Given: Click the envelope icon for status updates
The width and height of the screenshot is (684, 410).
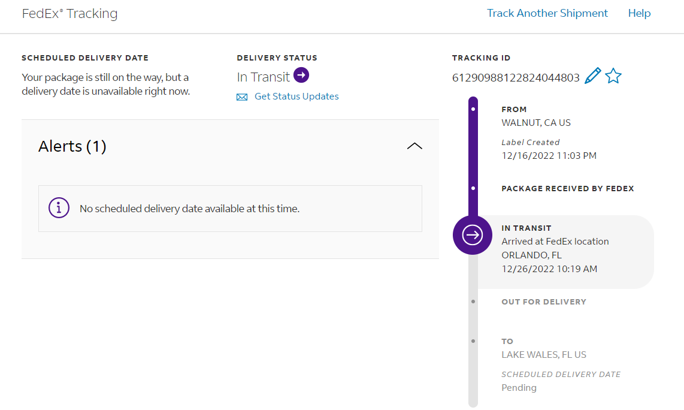Looking at the screenshot, I should click(242, 97).
